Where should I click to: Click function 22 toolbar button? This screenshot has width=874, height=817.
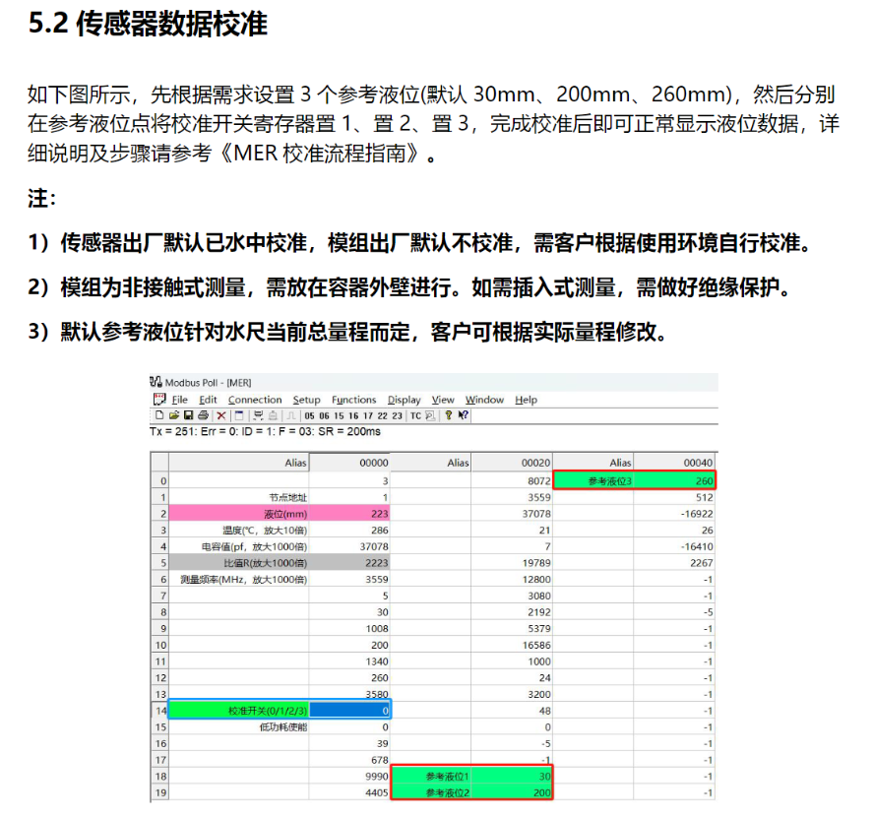point(382,415)
